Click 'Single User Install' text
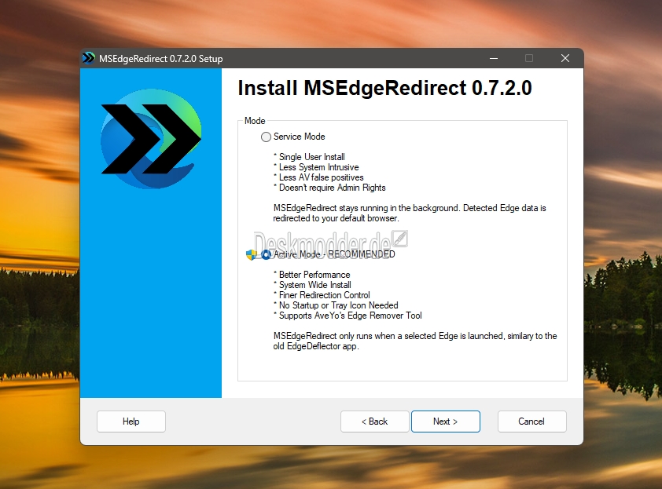662x489 pixels. coord(311,157)
